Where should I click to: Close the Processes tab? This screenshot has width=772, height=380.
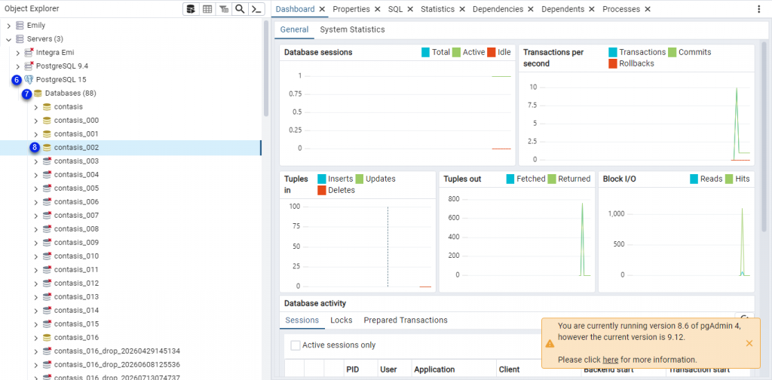pos(648,9)
